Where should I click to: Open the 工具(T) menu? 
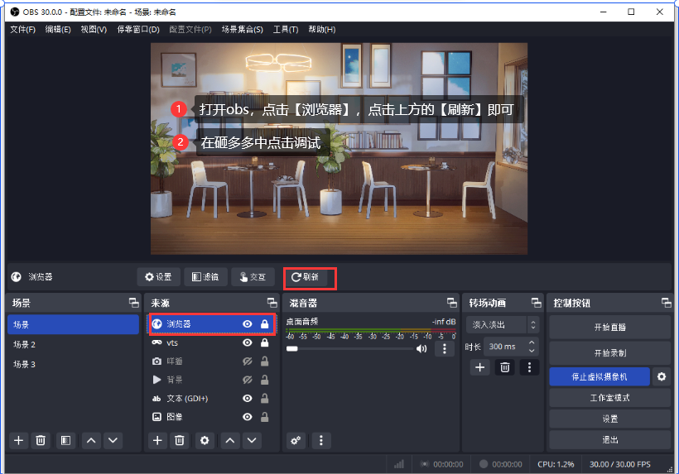[x=286, y=30]
